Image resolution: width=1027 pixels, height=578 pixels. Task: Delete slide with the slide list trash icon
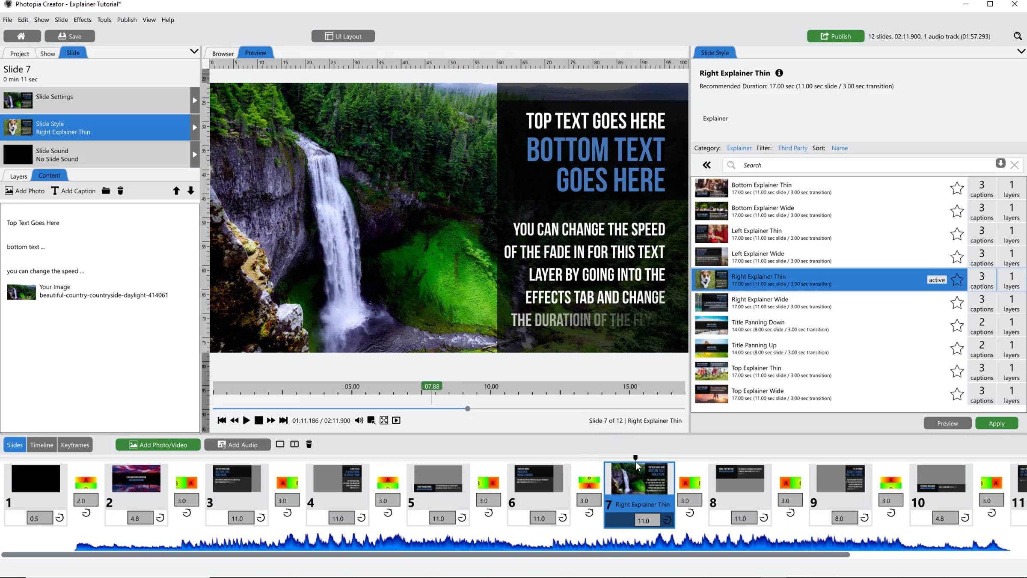[309, 444]
